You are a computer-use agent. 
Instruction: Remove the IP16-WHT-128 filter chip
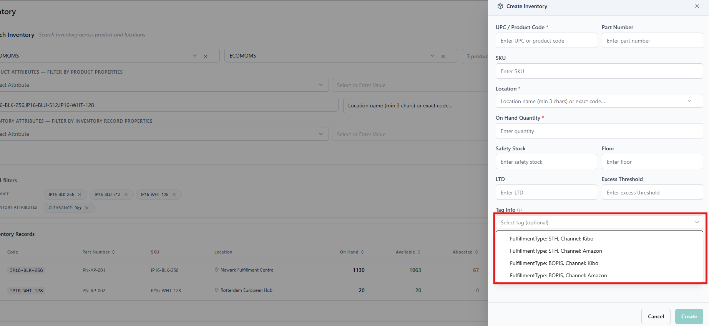[174, 194]
